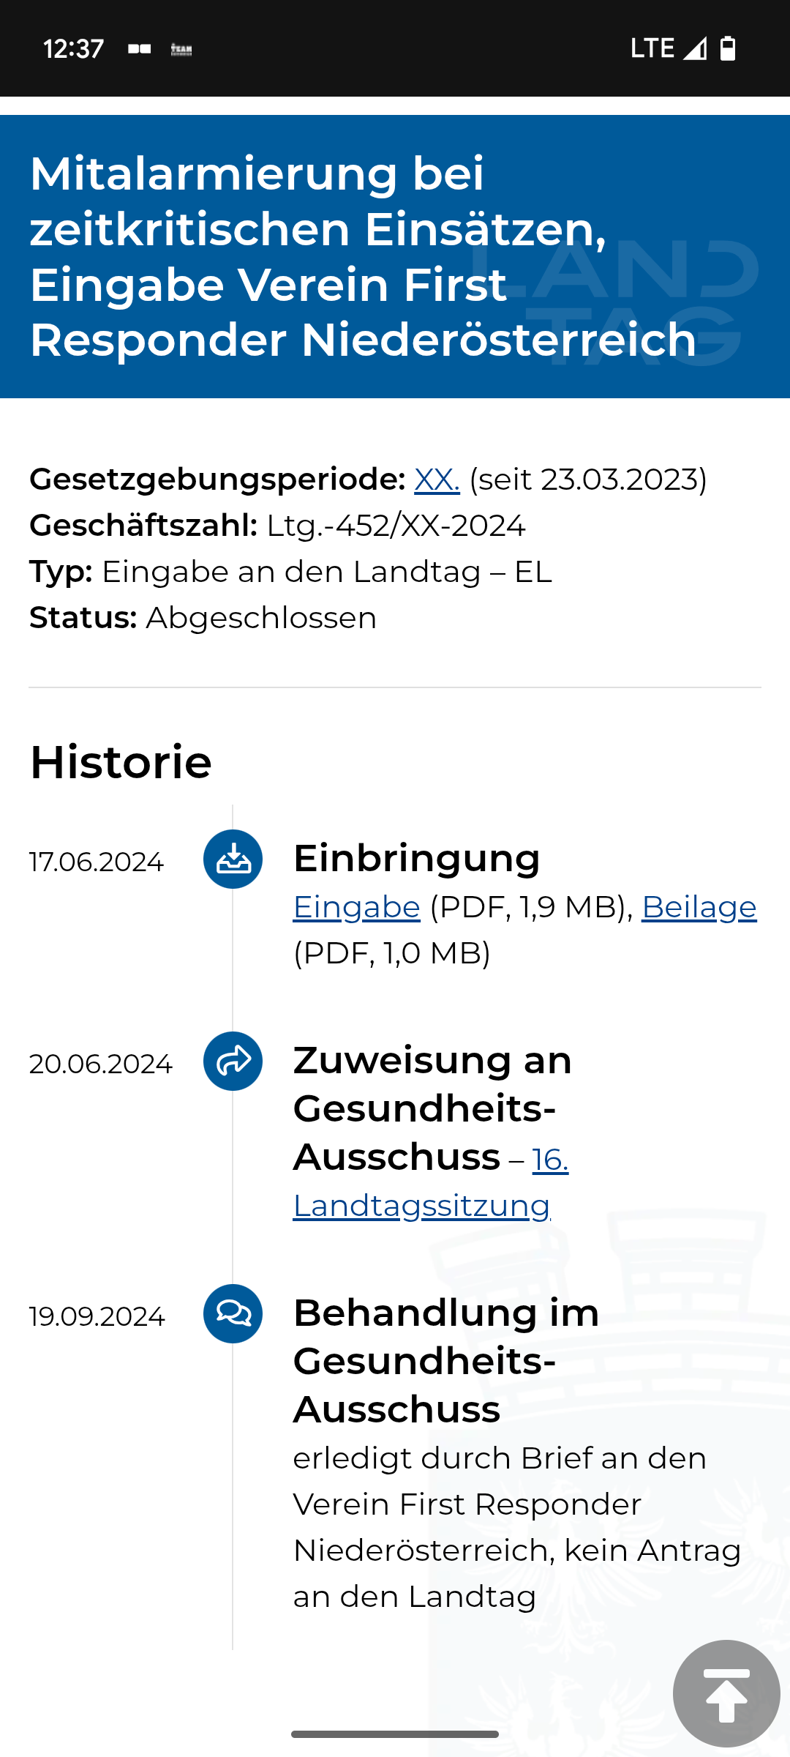This screenshot has width=790, height=1757.
Task: Tap the Einbringung entry heading
Action: [x=416, y=858]
